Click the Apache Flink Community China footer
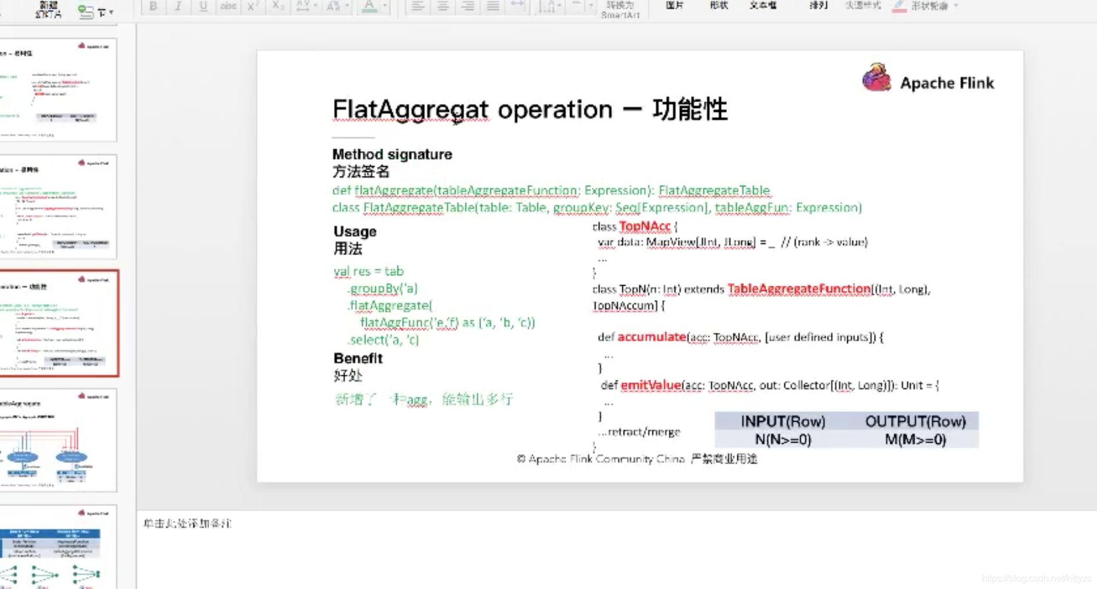This screenshot has width=1097, height=589. point(637,458)
